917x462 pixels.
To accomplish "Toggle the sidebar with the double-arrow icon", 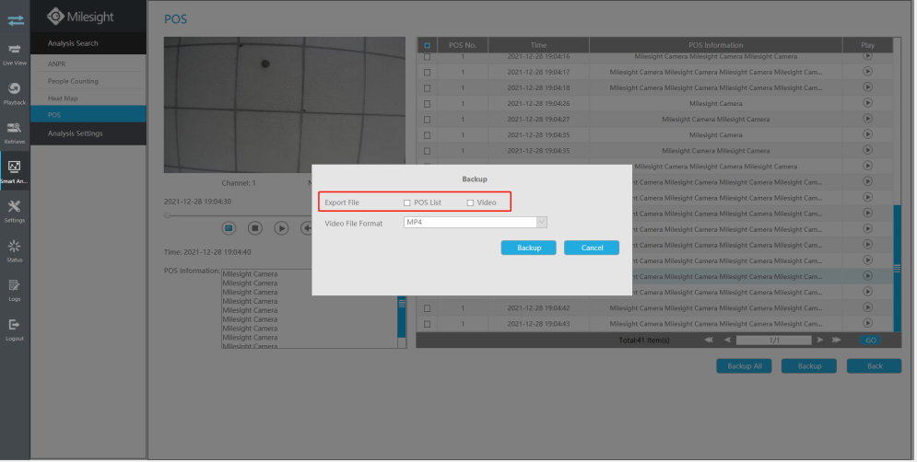I will 15,20.
